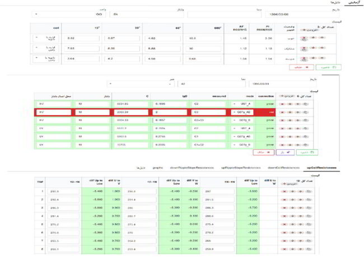Open the graphs tab

click(x=158, y=167)
